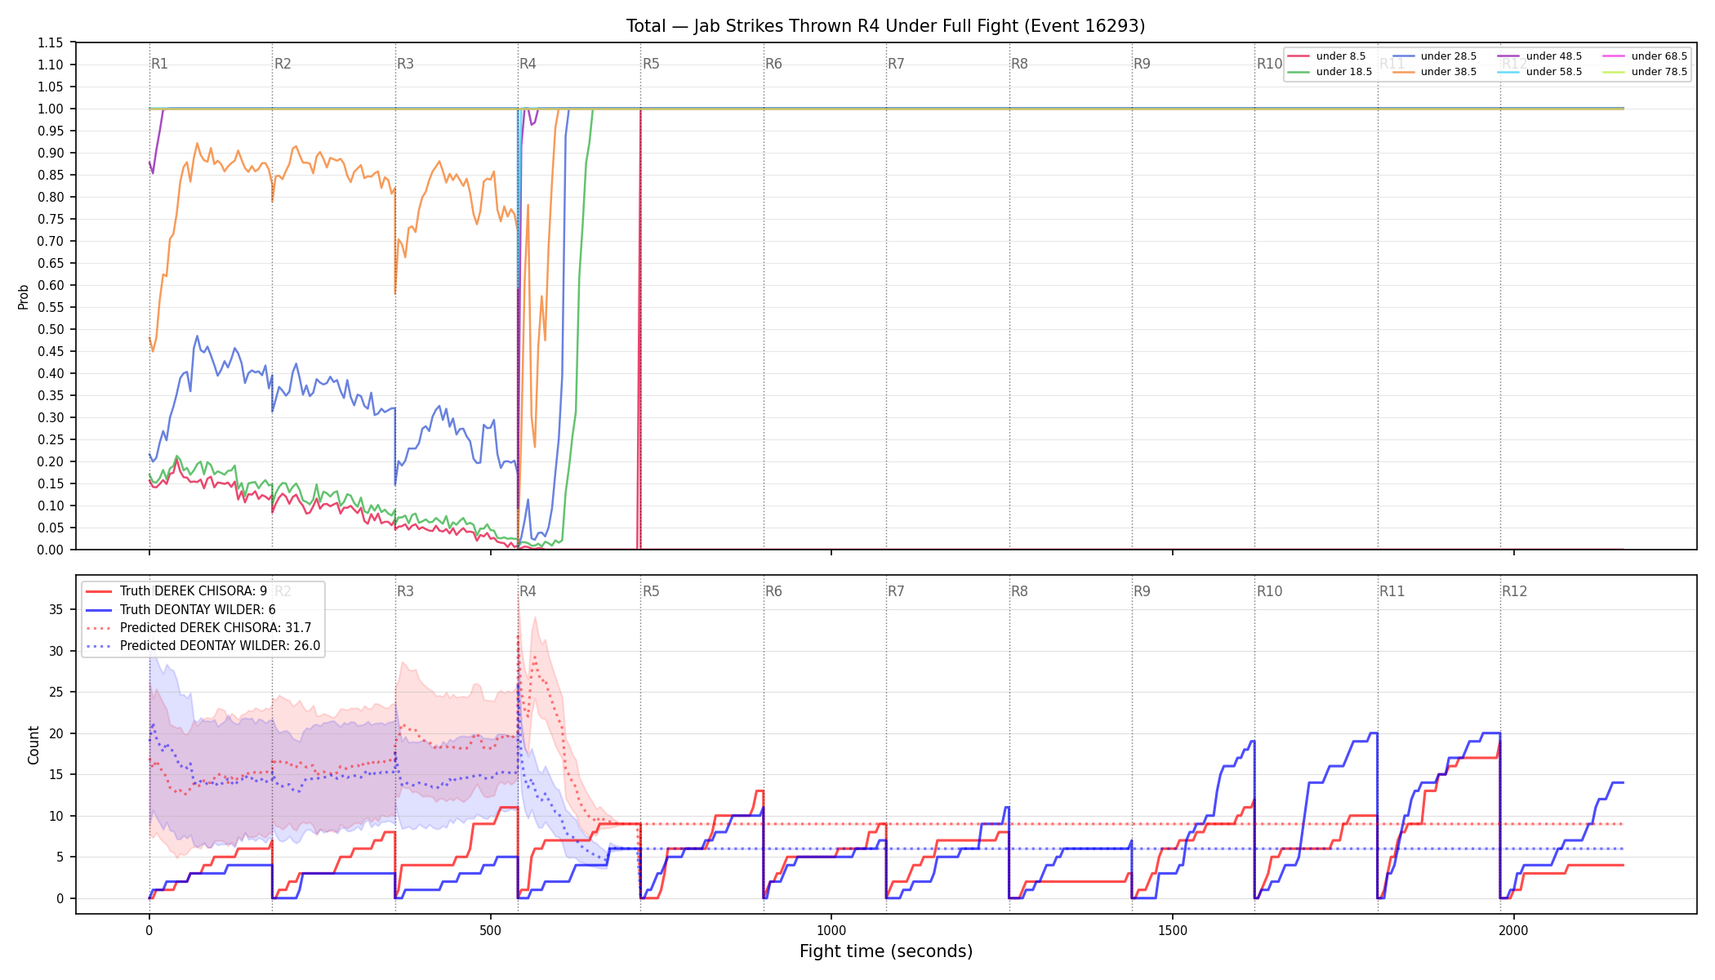Click the 'Predicted DEREK CHISORA: 31.7' legend entry

coord(216,628)
